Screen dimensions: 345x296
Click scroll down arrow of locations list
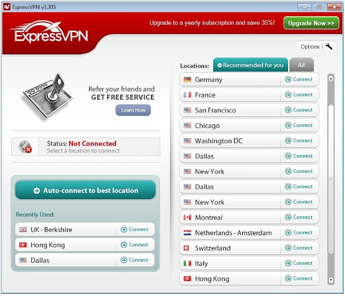click(331, 280)
